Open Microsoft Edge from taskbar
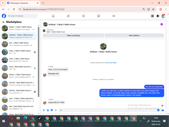Image resolution: width=169 pixels, height=127 pixels. tap(25, 118)
